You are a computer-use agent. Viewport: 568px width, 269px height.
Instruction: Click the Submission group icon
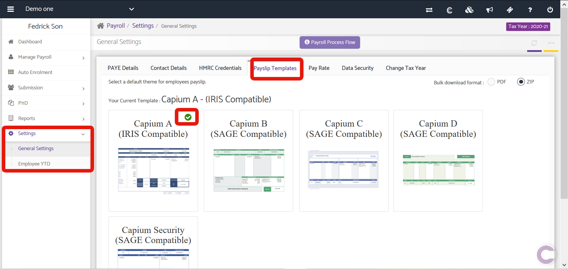pos(11,87)
